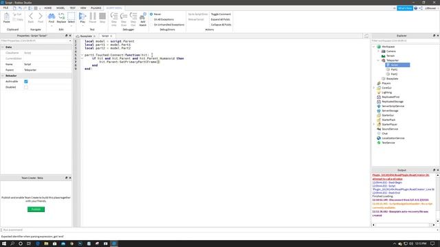The image size is (440, 247).
Task: Switch to the PLUGINS ribbon tab
Action: 96,8
